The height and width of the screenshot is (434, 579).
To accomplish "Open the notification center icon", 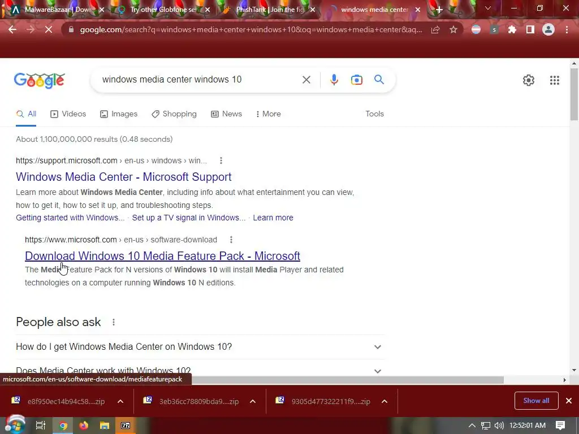I will [x=560, y=426].
